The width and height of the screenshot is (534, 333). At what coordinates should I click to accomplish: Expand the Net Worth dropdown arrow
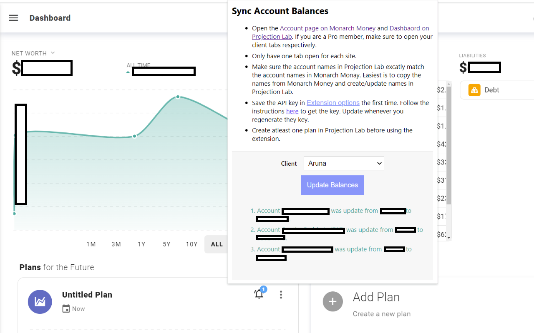tap(53, 53)
